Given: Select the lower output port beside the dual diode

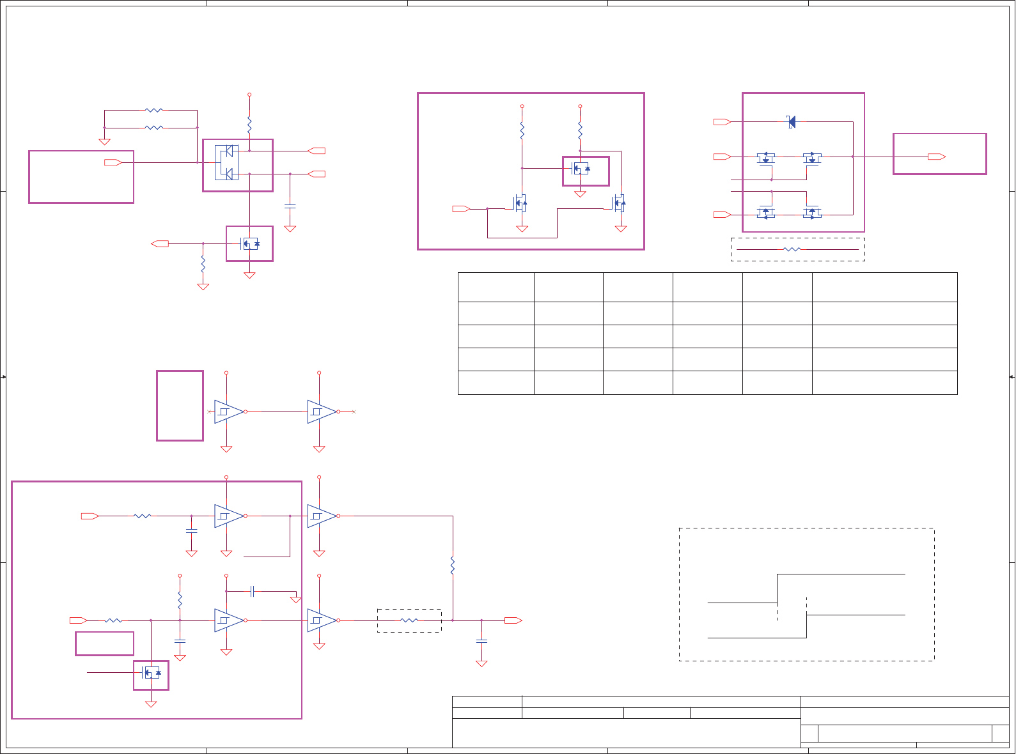Looking at the screenshot, I should pyautogui.click(x=317, y=174).
